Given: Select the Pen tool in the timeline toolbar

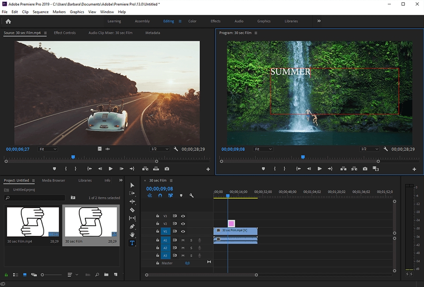Looking at the screenshot, I should point(132,226).
